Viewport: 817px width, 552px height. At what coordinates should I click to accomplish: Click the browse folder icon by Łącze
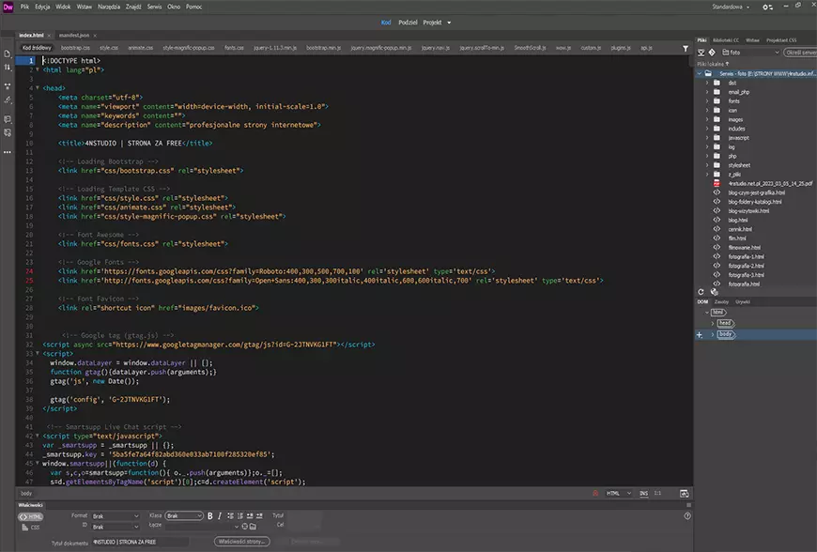click(253, 527)
